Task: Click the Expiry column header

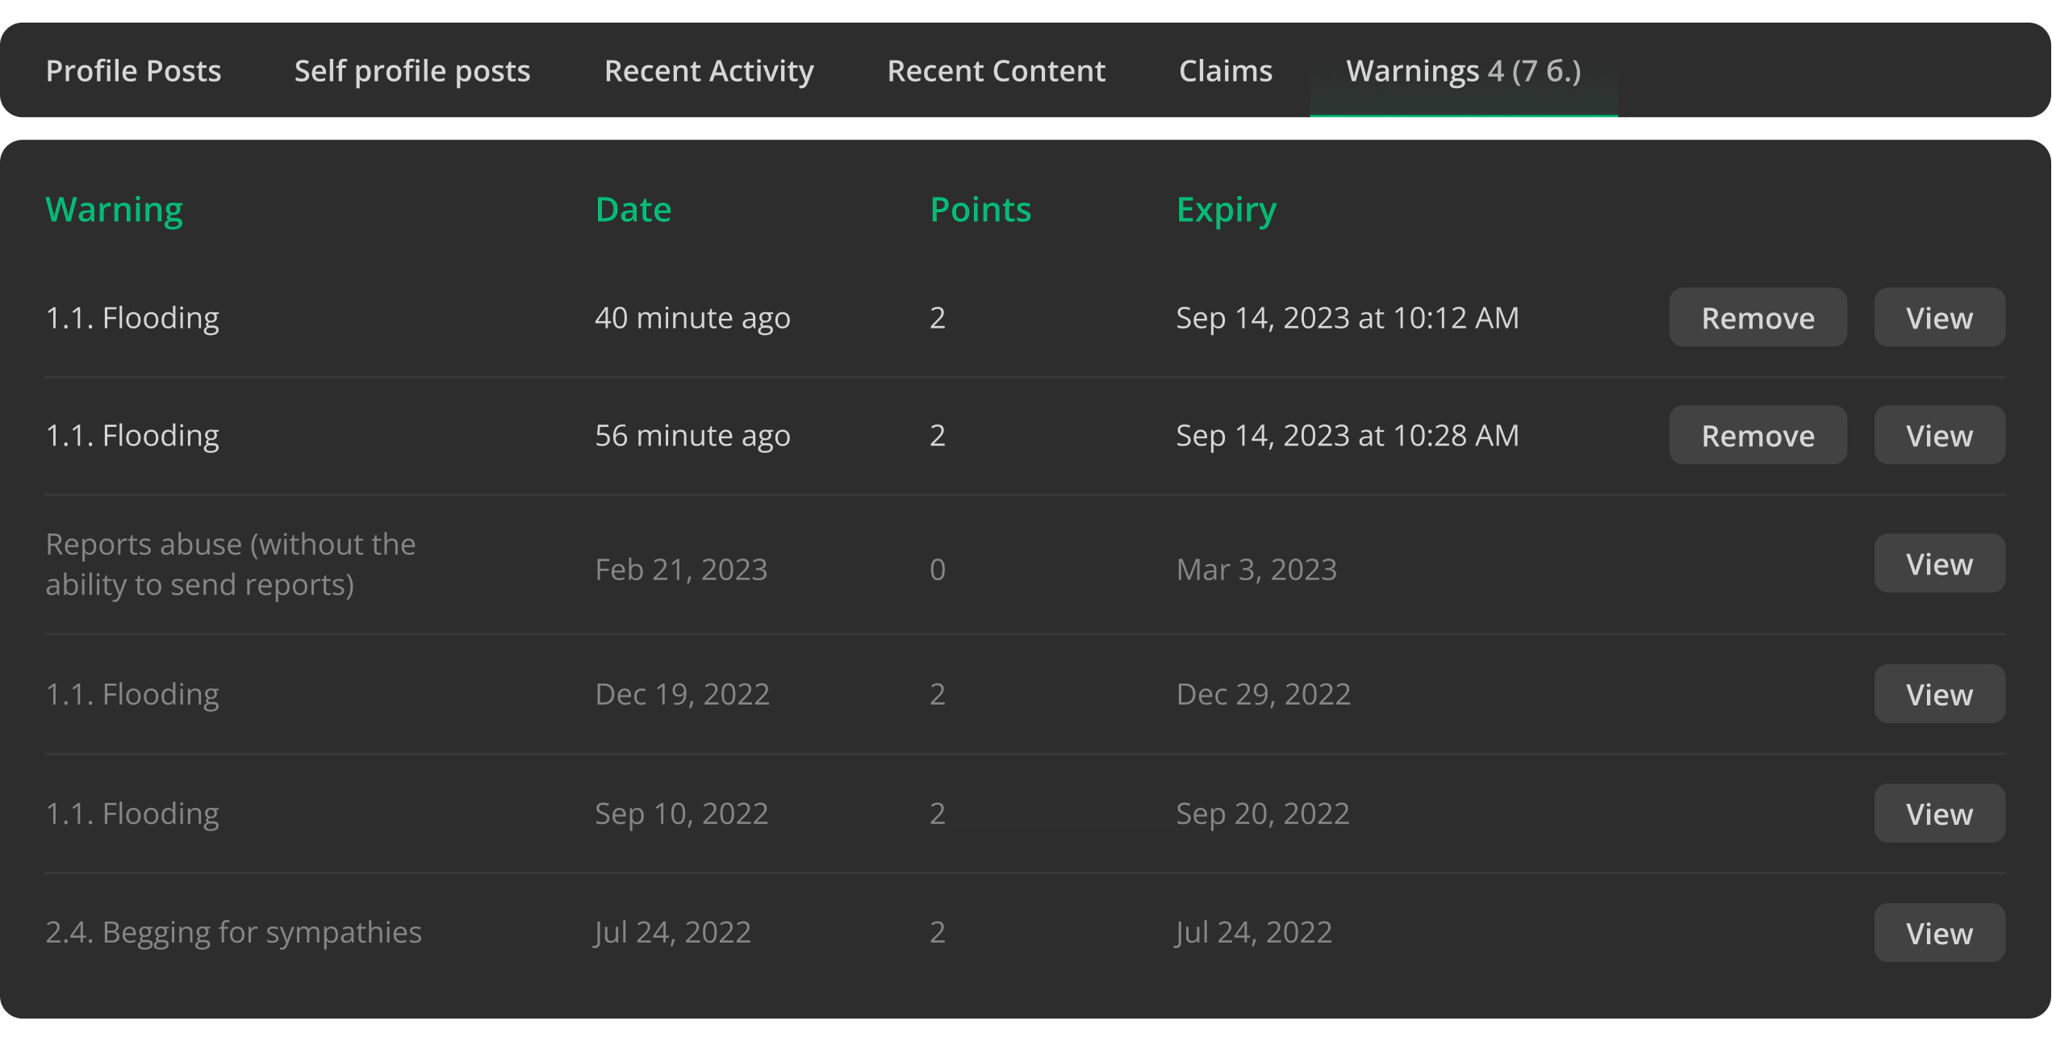Action: (x=1226, y=210)
